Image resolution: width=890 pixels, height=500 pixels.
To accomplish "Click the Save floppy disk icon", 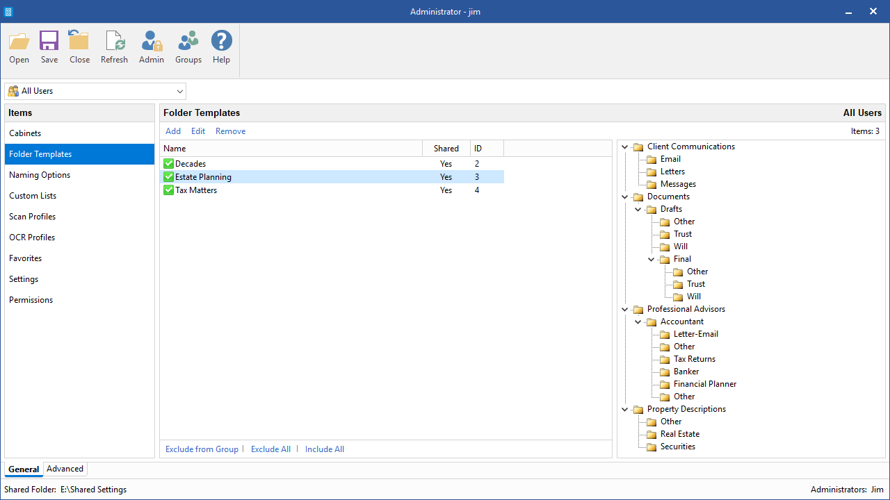I will click(x=49, y=41).
